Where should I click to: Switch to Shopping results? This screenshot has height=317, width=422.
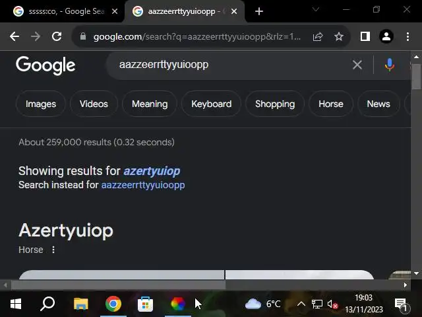(x=275, y=104)
